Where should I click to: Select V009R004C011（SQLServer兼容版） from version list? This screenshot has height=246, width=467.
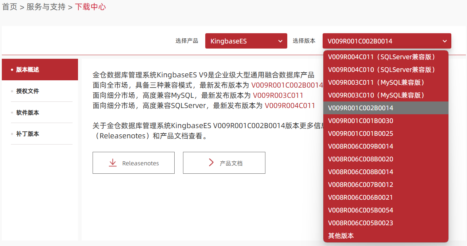[x=386, y=57]
